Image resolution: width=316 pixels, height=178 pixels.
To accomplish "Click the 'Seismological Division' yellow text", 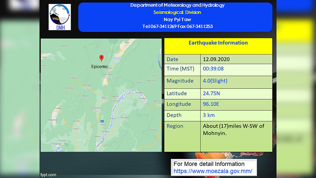I will click(177, 12).
